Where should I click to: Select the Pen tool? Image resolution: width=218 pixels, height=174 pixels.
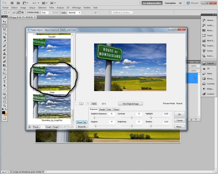[x=4, y=78]
